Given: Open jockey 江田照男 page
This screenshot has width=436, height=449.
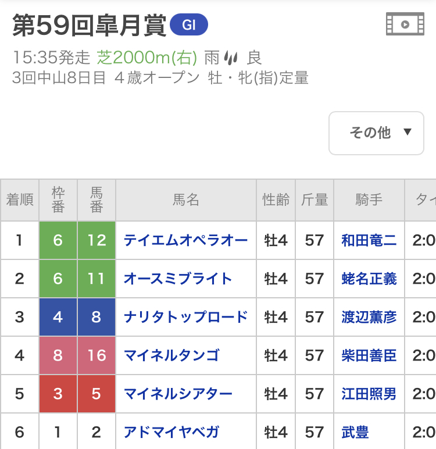Looking at the screenshot, I should click(369, 394).
